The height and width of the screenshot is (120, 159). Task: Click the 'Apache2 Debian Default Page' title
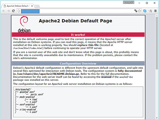[x=76, y=21]
